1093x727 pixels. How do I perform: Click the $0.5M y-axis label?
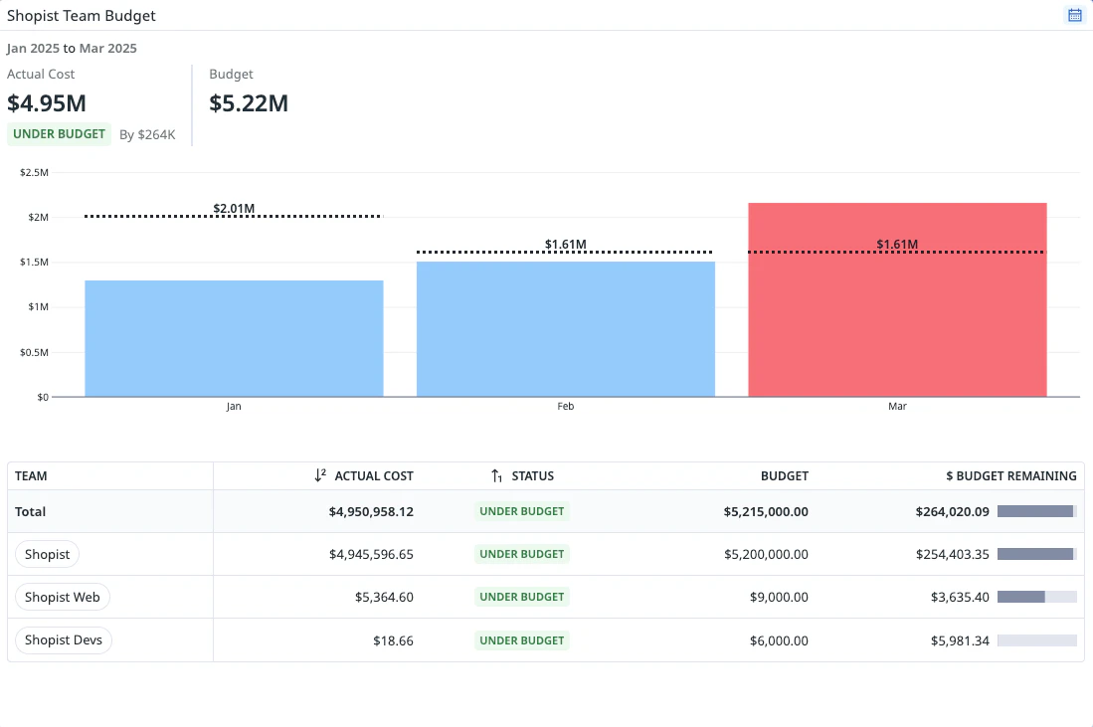point(34,352)
